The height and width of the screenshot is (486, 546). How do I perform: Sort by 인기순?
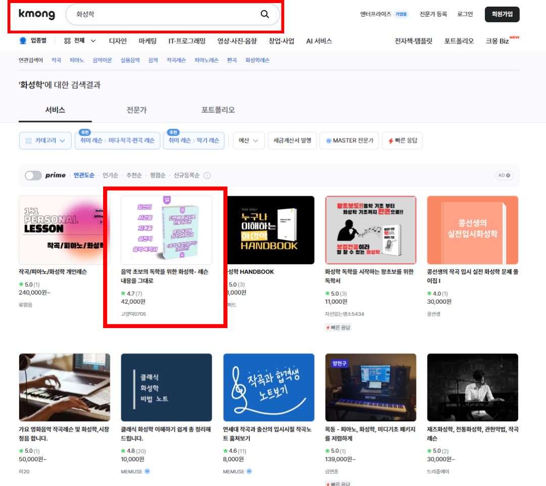point(110,175)
